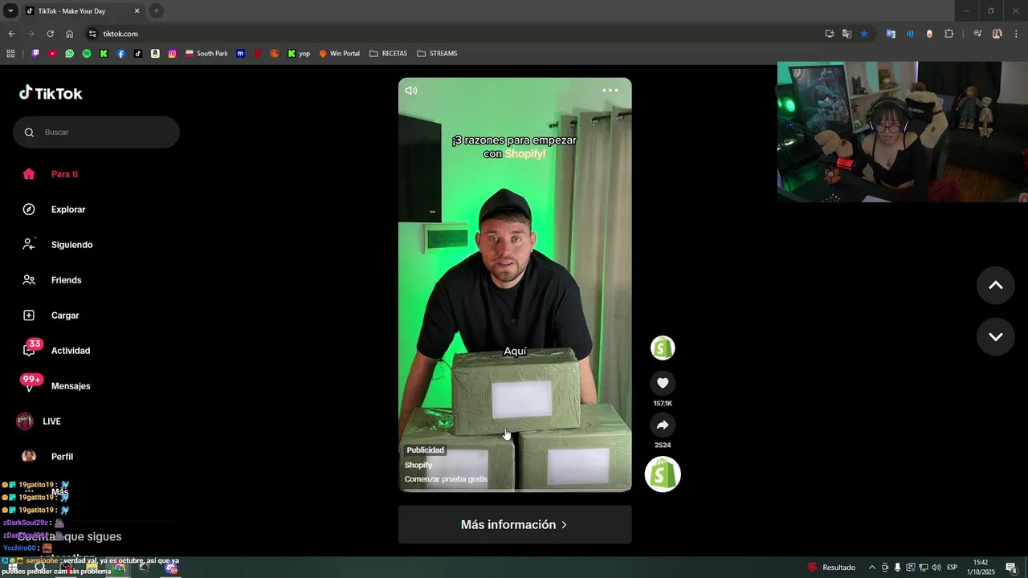1028x578 pixels.
Task: Open the TikTok bookmark icon
Action: tap(138, 54)
